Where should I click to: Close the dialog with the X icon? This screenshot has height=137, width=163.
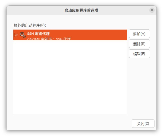(x=152, y=10)
